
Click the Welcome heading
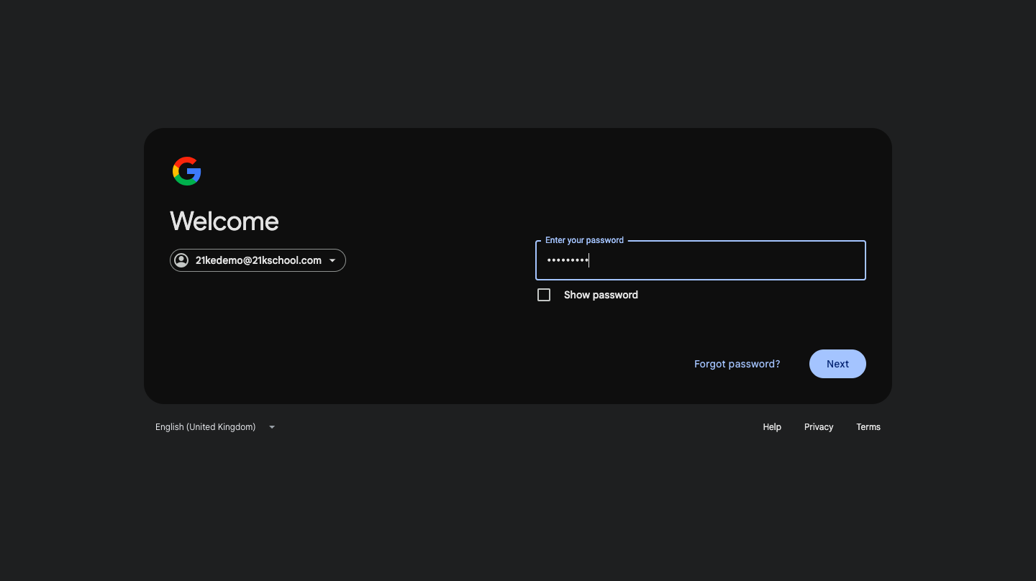coord(224,221)
